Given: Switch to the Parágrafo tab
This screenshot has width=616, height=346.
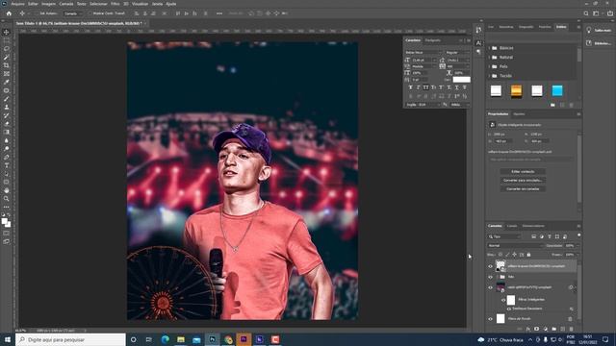Looking at the screenshot, I should pyautogui.click(x=432, y=40).
